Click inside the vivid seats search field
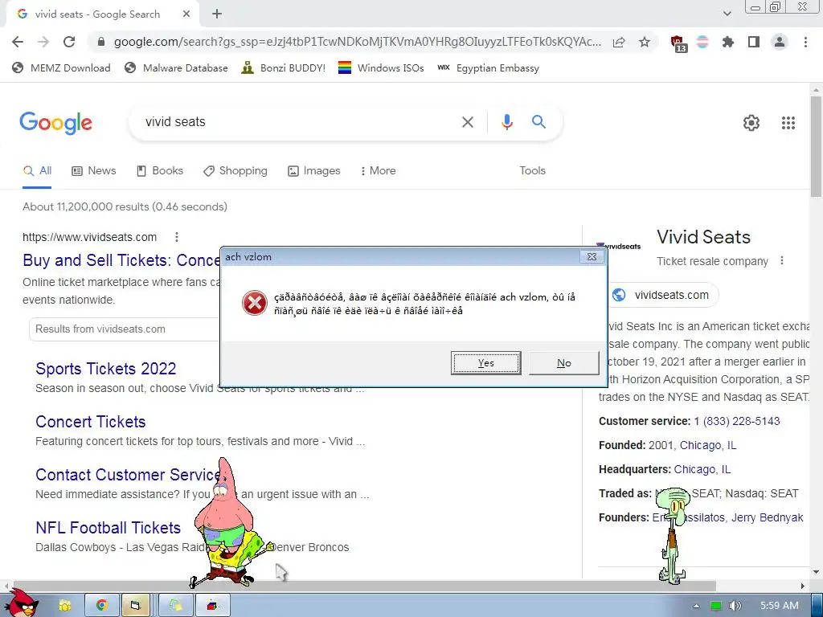Screen dimensions: 823x617 click(x=294, y=122)
